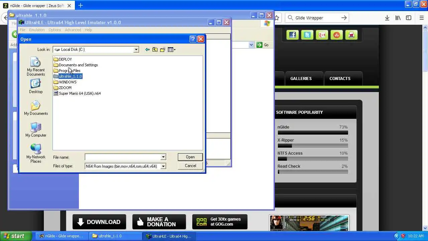428x241 pixels.
Task: Share page on Twitter
Action: click(307, 35)
